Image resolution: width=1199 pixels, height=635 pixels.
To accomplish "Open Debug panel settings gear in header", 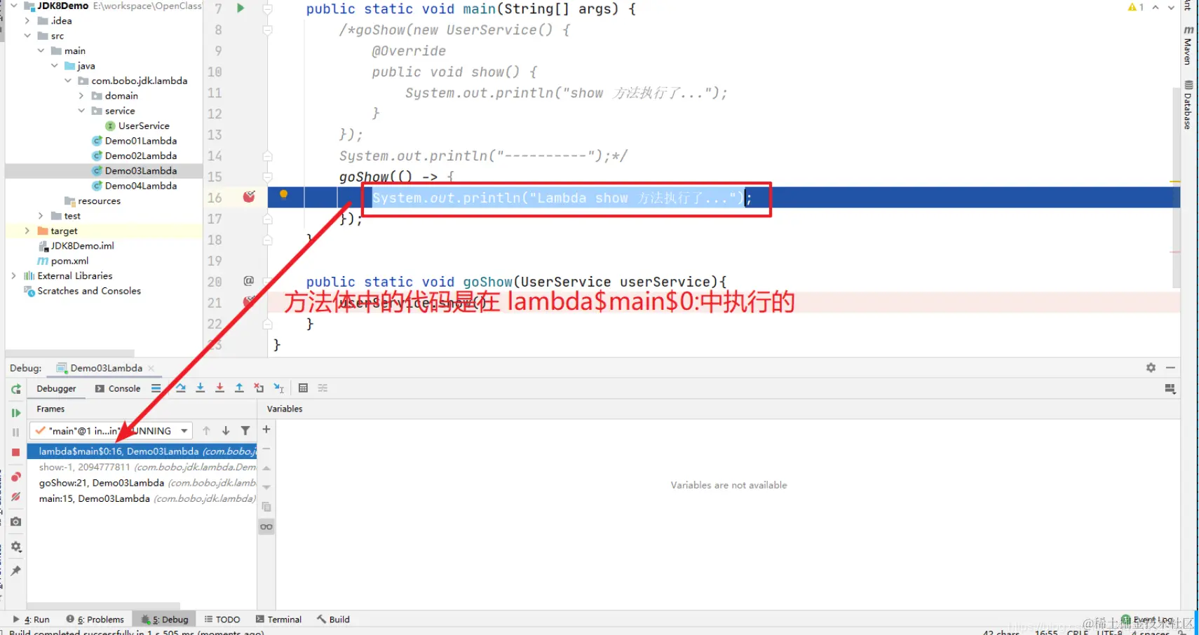I will 1151,368.
